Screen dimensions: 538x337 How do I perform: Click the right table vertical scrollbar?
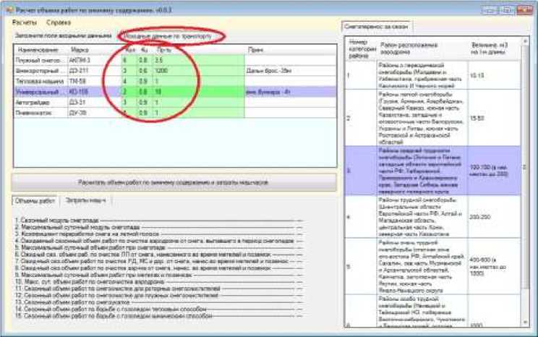pyautogui.click(x=526, y=181)
